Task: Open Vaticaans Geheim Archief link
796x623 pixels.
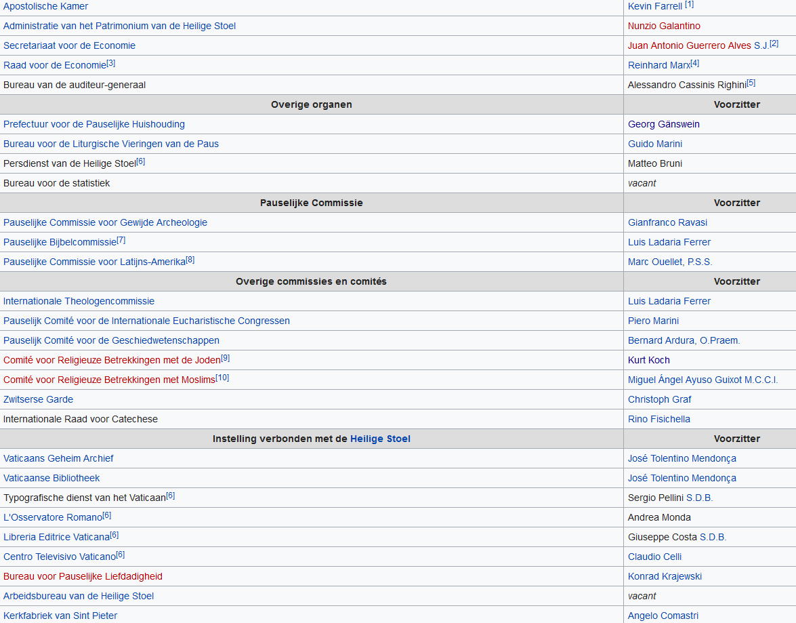Action: tap(58, 458)
